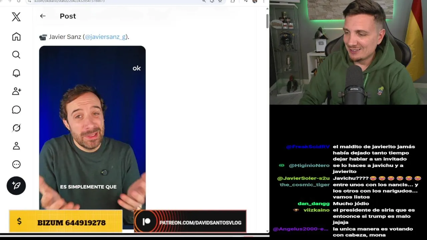Viewport: 427px width, 240px height.
Task: Click the green badge beside @HiginioNero
Action: (282, 165)
